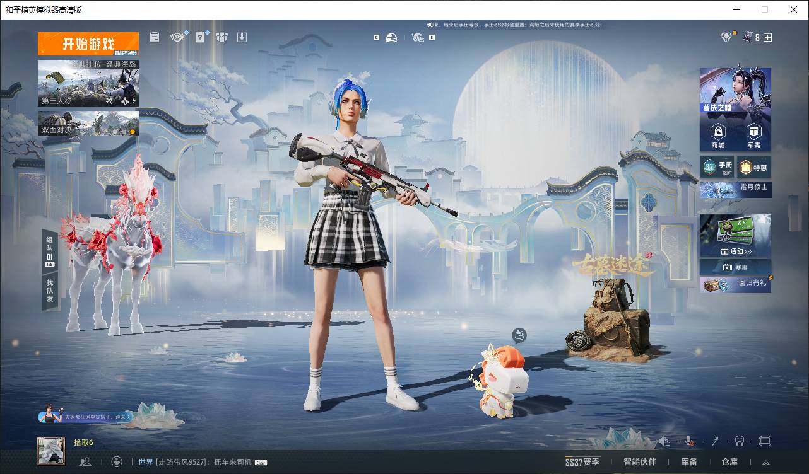This screenshot has width=809, height=474.
Task: Close the 和平精英模拟器 window
Action: pyautogui.click(x=794, y=9)
